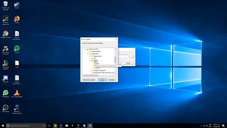The image size is (227, 128).
Task: Click the ESP input language indicator
Action: [210, 126]
